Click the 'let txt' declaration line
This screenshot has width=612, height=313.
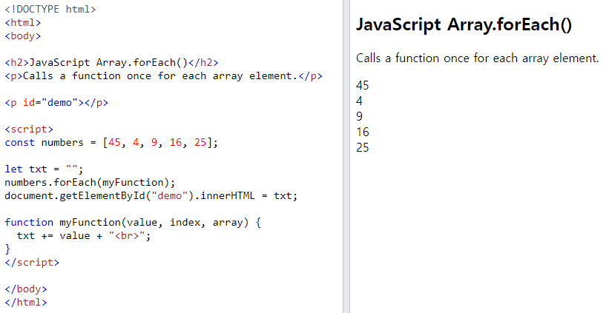[44, 169]
